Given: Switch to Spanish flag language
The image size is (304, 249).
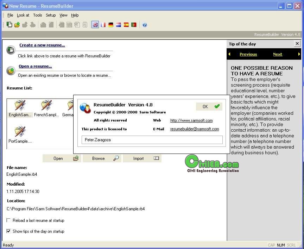Looking at the screenshot, I should [126, 25].
